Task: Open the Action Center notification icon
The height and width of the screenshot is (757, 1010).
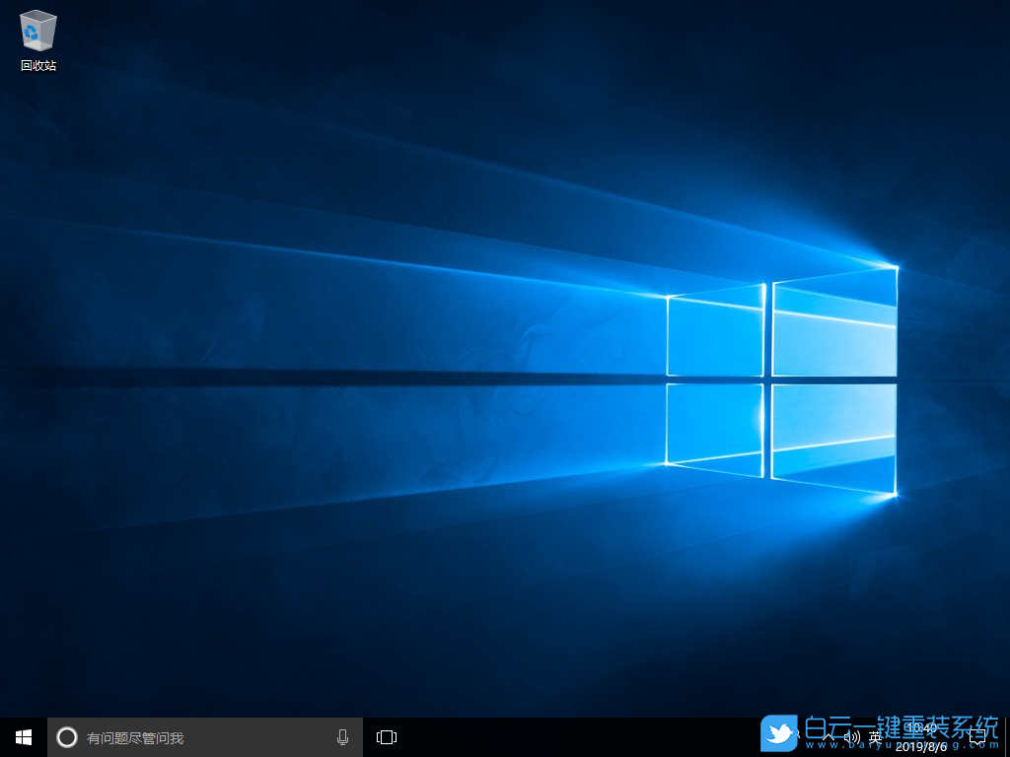Action: pyautogui.click(x=976, y=737)
